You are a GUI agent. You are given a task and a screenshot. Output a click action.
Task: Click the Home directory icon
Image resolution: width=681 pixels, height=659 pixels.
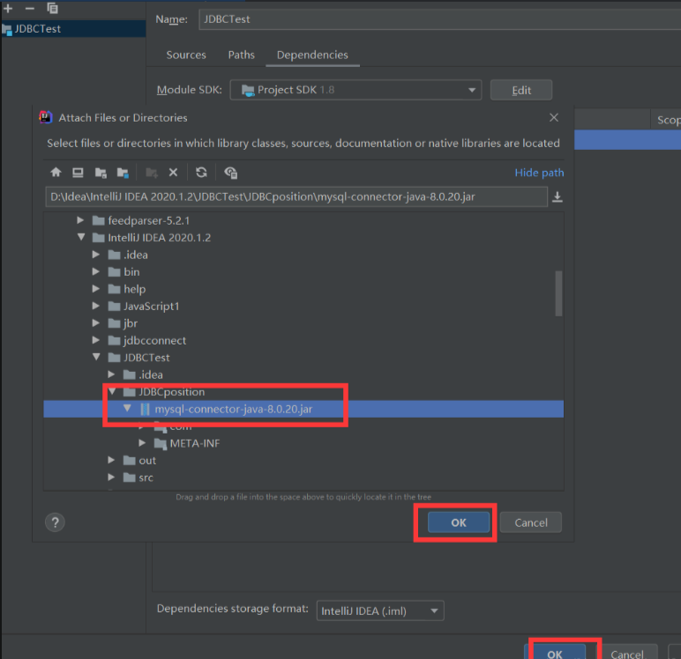(56, 172)
